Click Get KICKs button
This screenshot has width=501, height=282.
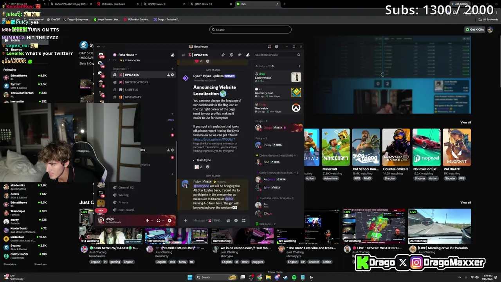474,30
